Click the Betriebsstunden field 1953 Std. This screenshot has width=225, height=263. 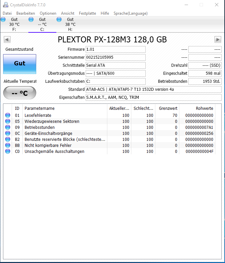click(x=205, y=81)
